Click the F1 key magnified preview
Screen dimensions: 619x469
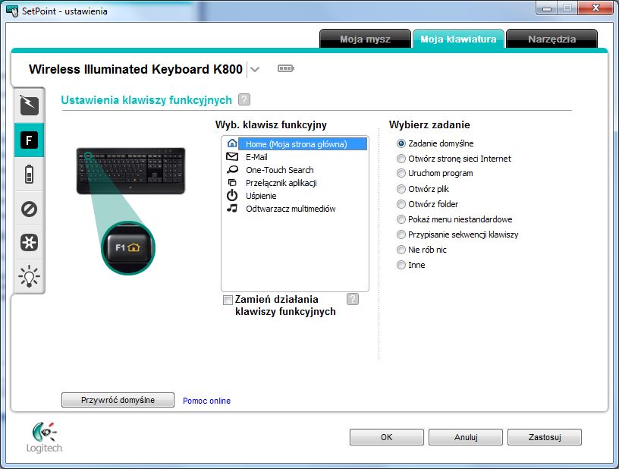(128, 248)
